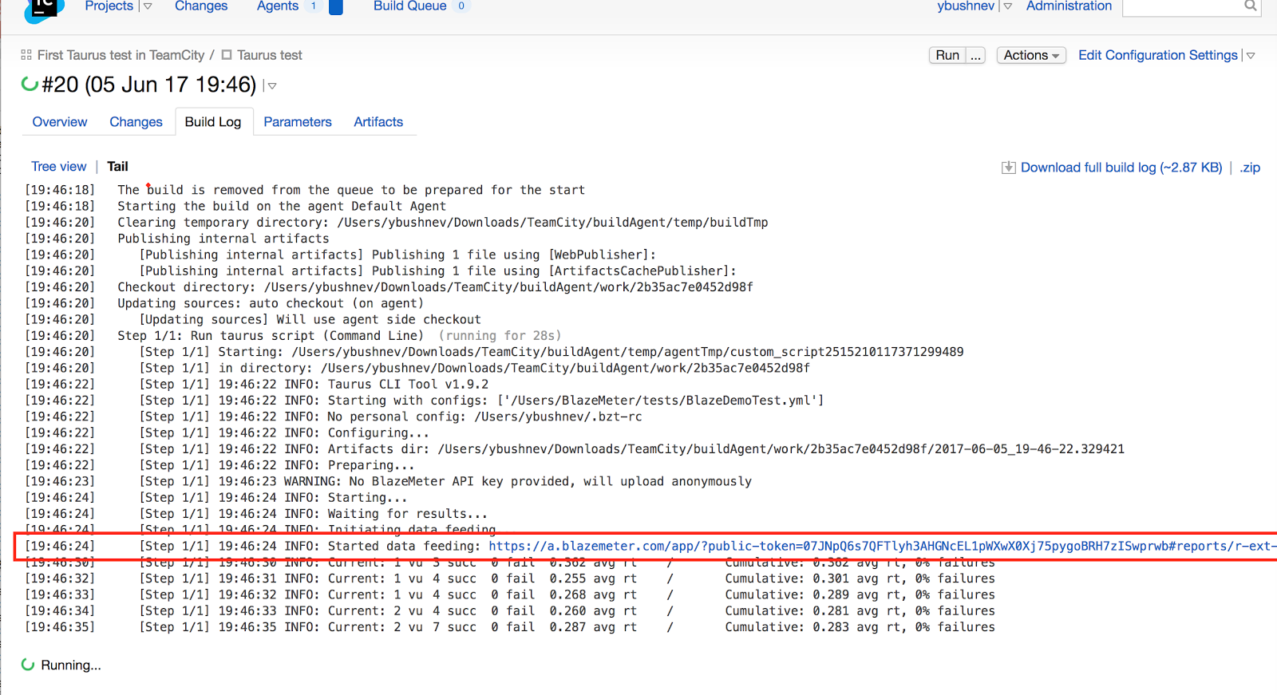This screenshot has height=695, width=1277.
Task: Click the running build spinner icon
Action: pyautogui.click(x=30, y=84)
